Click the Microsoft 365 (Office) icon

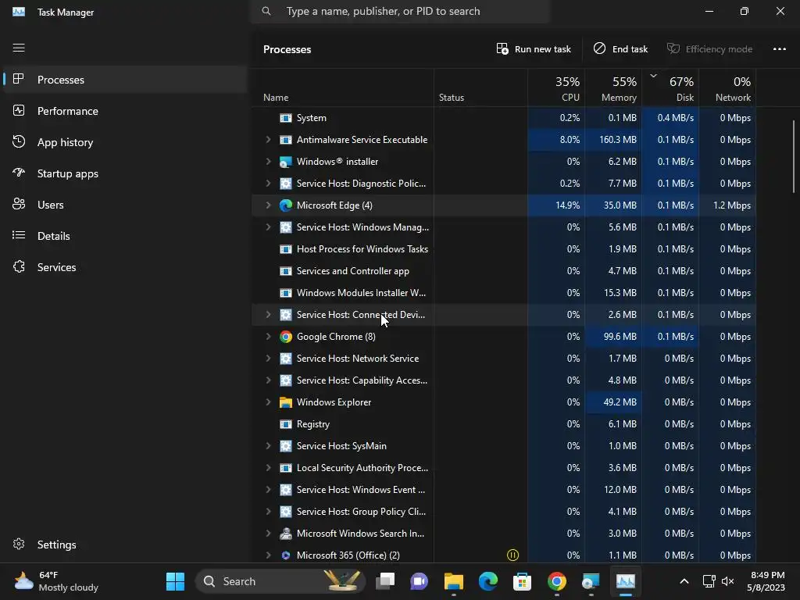pos(286,555)
